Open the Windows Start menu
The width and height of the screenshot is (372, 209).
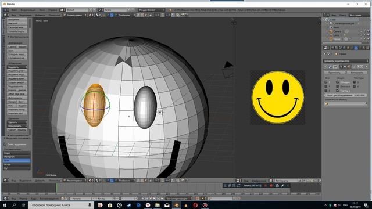coord(5,205)
